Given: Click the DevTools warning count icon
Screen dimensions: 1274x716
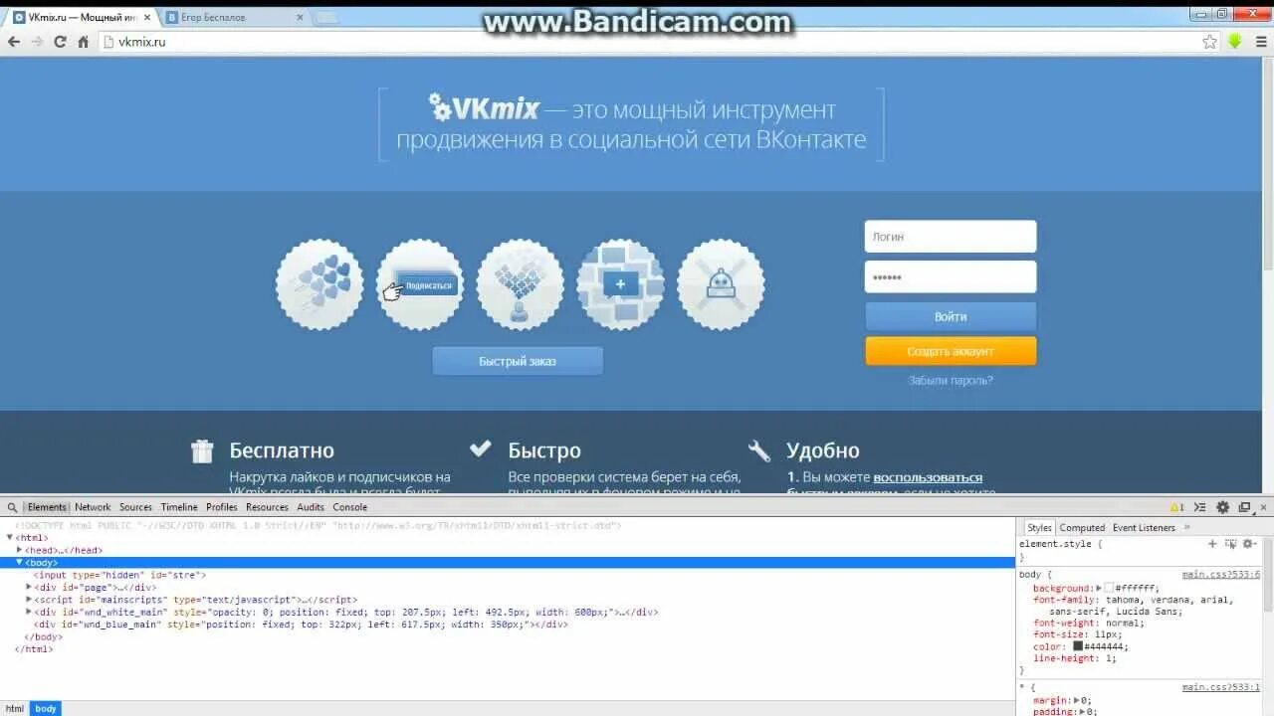Looking at the screenshot, I should tap(1176, 507).
